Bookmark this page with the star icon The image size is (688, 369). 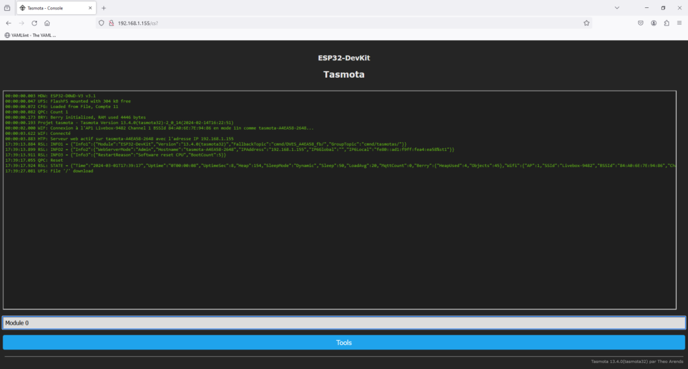point(586,23)
